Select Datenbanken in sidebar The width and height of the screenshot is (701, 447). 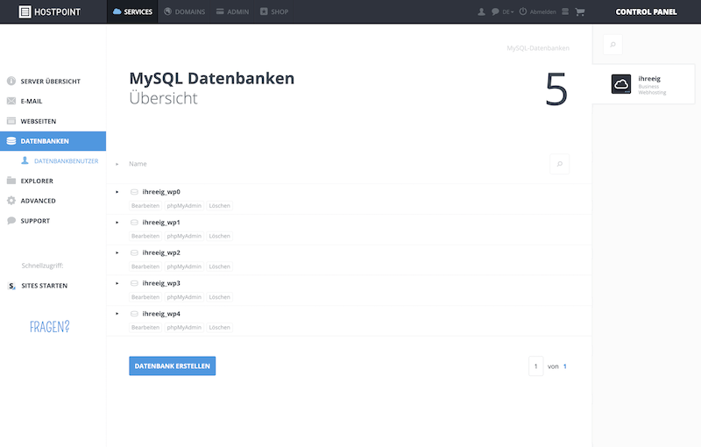(53, 141)
